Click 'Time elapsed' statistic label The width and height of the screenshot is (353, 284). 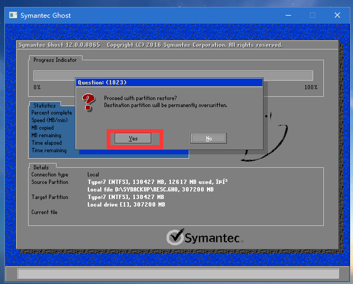coord(46,143)
